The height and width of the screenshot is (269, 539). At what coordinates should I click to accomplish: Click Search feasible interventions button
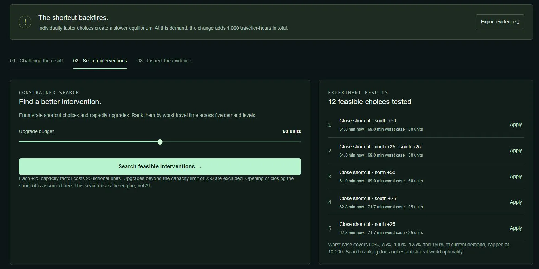coord(160,167)
